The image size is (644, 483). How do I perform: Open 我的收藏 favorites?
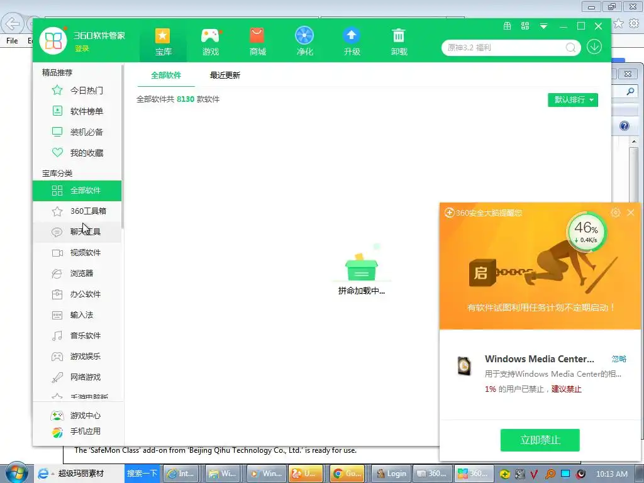[77, 153]
